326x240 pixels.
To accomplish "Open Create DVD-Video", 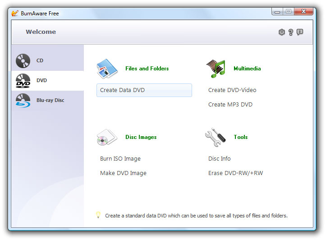I will (x=232, y=90).
